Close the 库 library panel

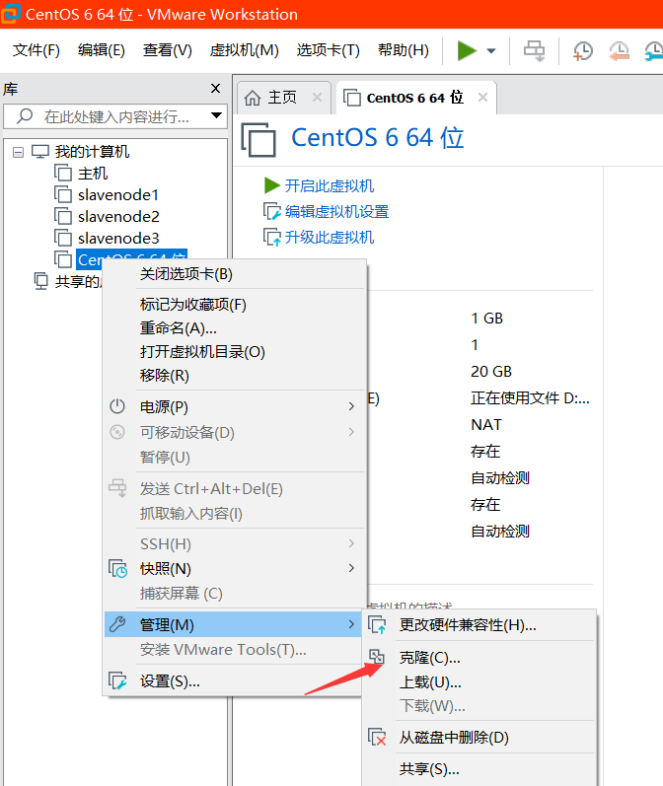(x=216, y=88)
